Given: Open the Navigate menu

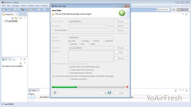Looking at the screenshot, I should (x=15, y=6).
